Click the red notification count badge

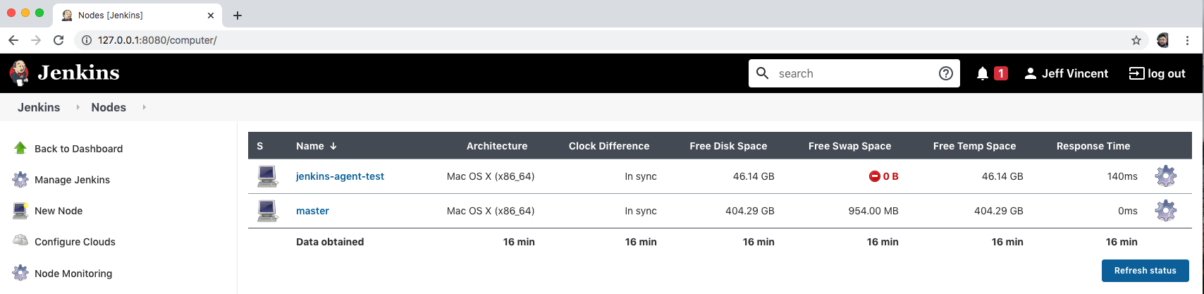pos(1000,73)
